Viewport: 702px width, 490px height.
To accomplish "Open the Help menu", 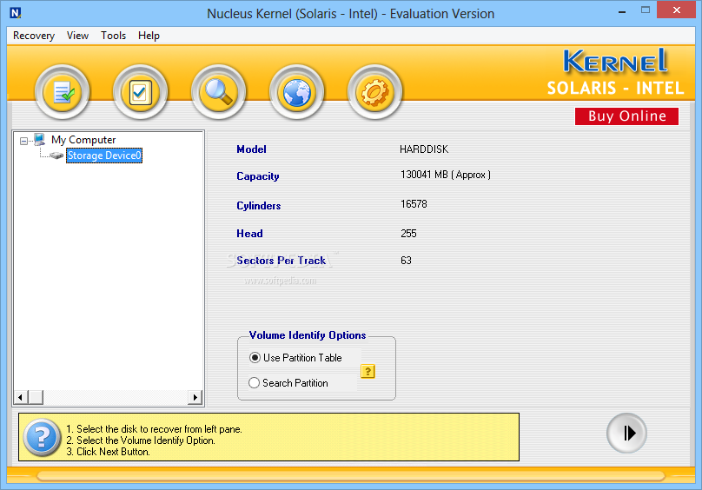I will point(149,36).
